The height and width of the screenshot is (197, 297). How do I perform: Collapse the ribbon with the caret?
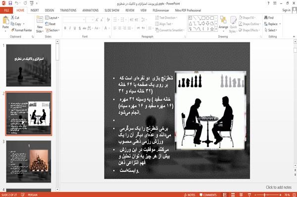click(294, 37)
